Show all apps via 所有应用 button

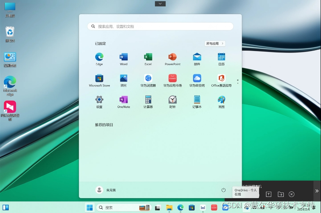(215, 44)
